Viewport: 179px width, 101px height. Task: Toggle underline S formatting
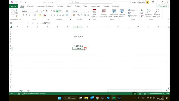(29, 15)
